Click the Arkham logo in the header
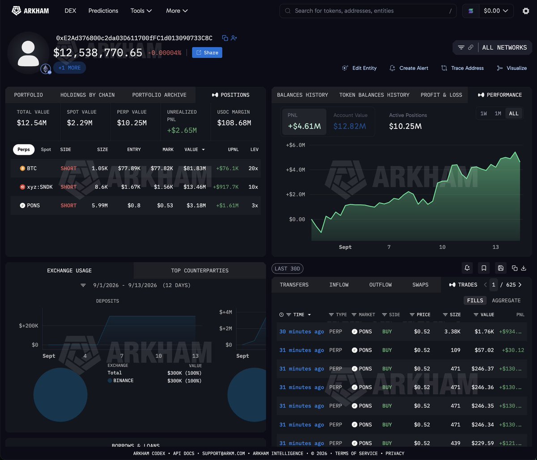The image size is (537, 460). point(30,11)
